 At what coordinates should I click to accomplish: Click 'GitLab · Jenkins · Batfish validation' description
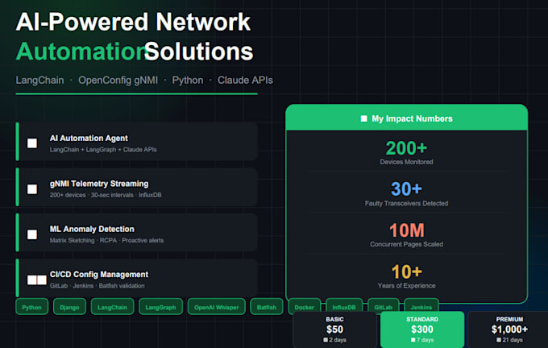pyautogui.click(x=98, y=286)
